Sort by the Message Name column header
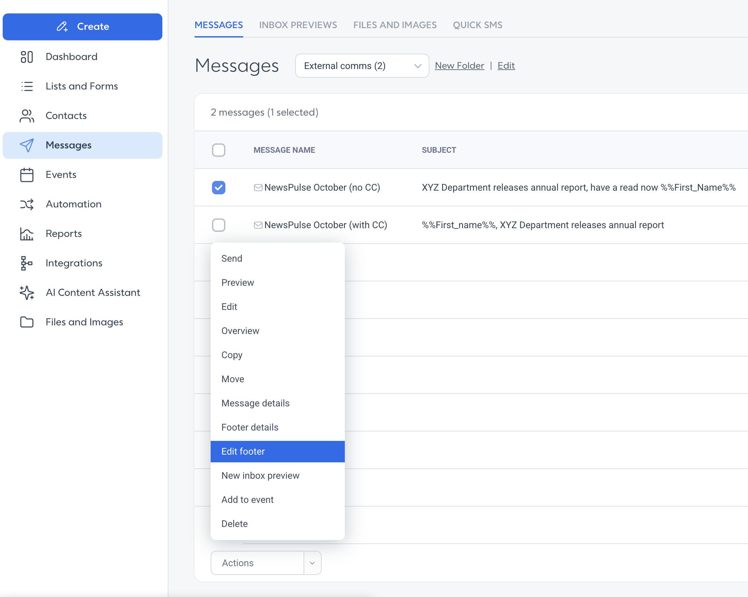Screen dimensions: 748x597 pyautogui.click(x=284, y=150)
